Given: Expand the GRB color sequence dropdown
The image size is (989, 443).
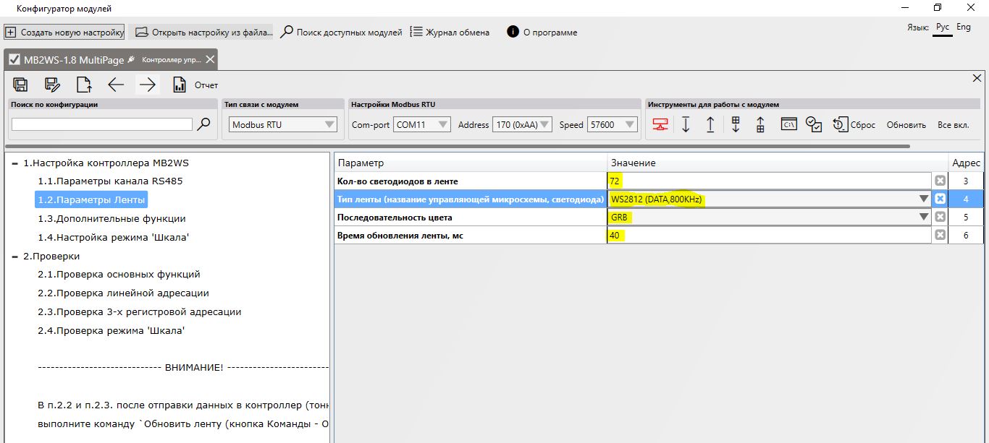Looking at the screenshot, I should 924,217.
